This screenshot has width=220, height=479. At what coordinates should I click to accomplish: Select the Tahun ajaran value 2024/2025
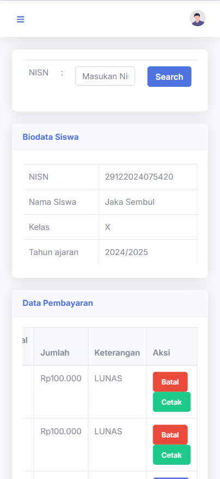pyautogui.click(x=126, y=252)
